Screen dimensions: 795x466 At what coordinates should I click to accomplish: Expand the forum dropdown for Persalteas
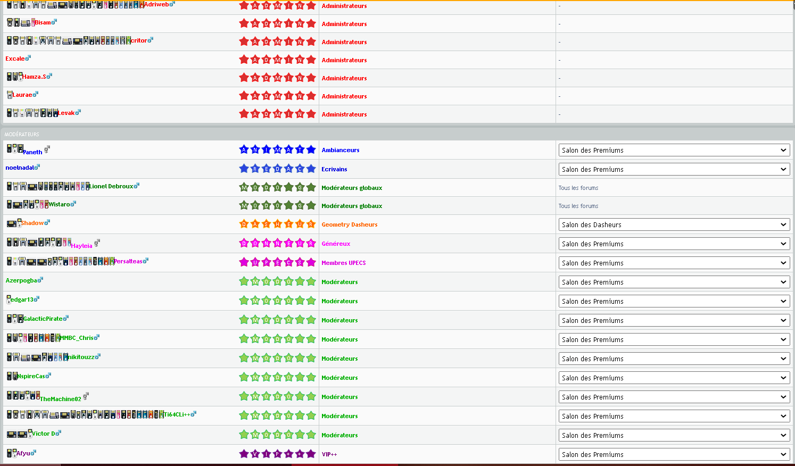click(x=674, y=263)
